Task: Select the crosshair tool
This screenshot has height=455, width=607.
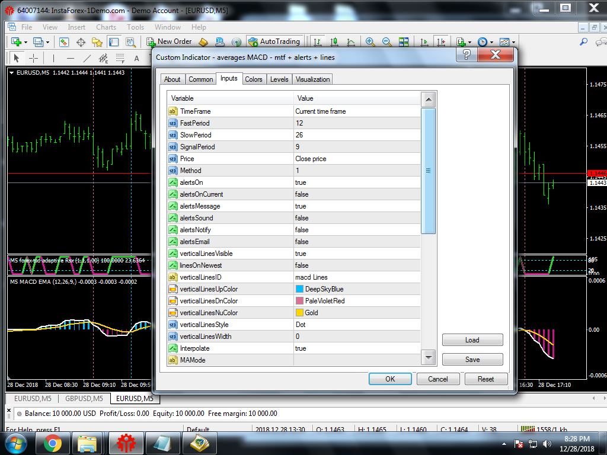Action: (34, 58)
